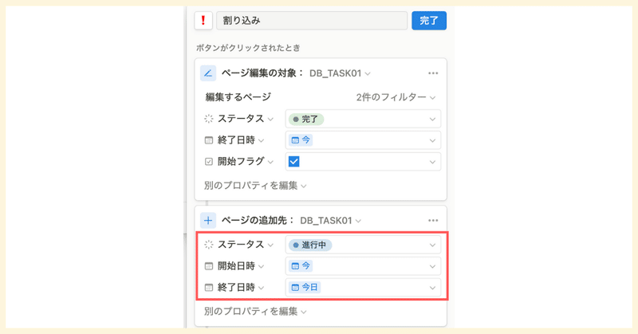
Task: Click the 進行中 status tag
Action: coord(310,245)
